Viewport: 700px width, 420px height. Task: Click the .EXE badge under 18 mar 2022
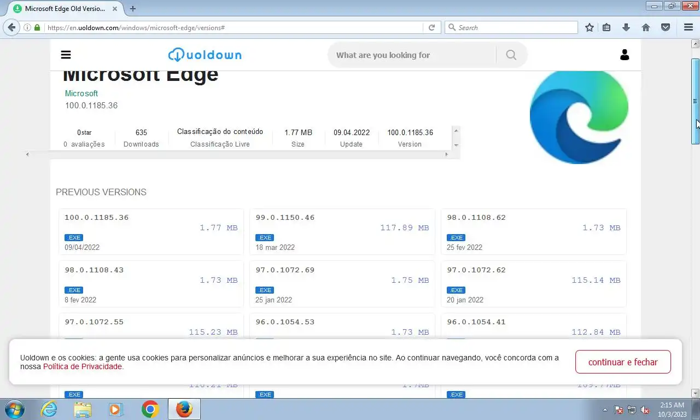click(265, 237)
